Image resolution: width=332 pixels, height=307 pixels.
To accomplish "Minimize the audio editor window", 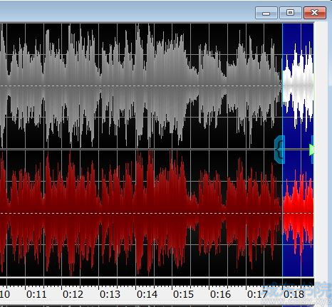I will click(x=266, y=13).
